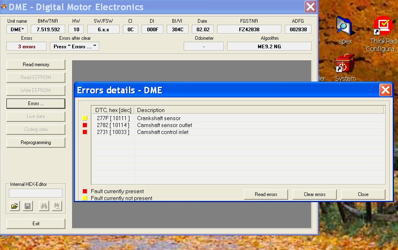Select the Crankshaft sensor error row
Screen dimensions: 398x250
pos(238,118)
